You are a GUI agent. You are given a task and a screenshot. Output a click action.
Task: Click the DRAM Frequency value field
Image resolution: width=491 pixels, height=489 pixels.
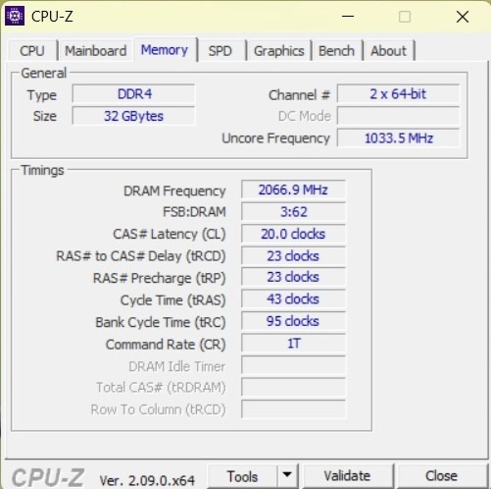293,190
